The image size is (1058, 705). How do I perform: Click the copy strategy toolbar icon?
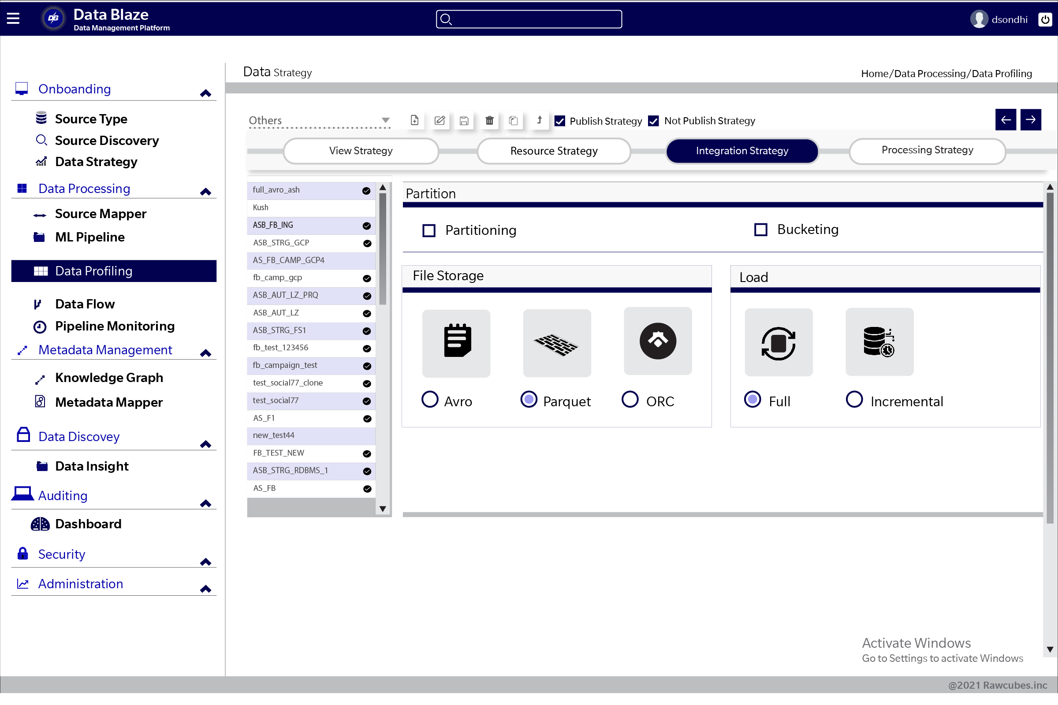tap(513, 120)
